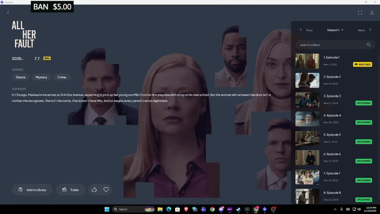Screen dimensions: 380x214
Task: Open Brave browser from the taskbar
Action: (x=186, y=209)
